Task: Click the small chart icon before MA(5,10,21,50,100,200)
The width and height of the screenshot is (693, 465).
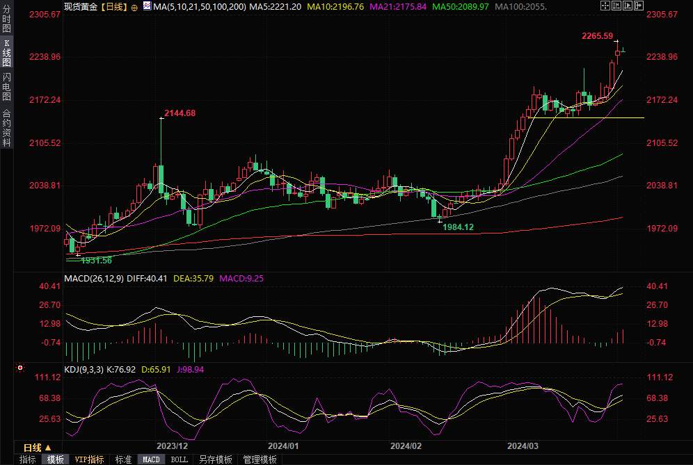Action: tap(147, 6)
